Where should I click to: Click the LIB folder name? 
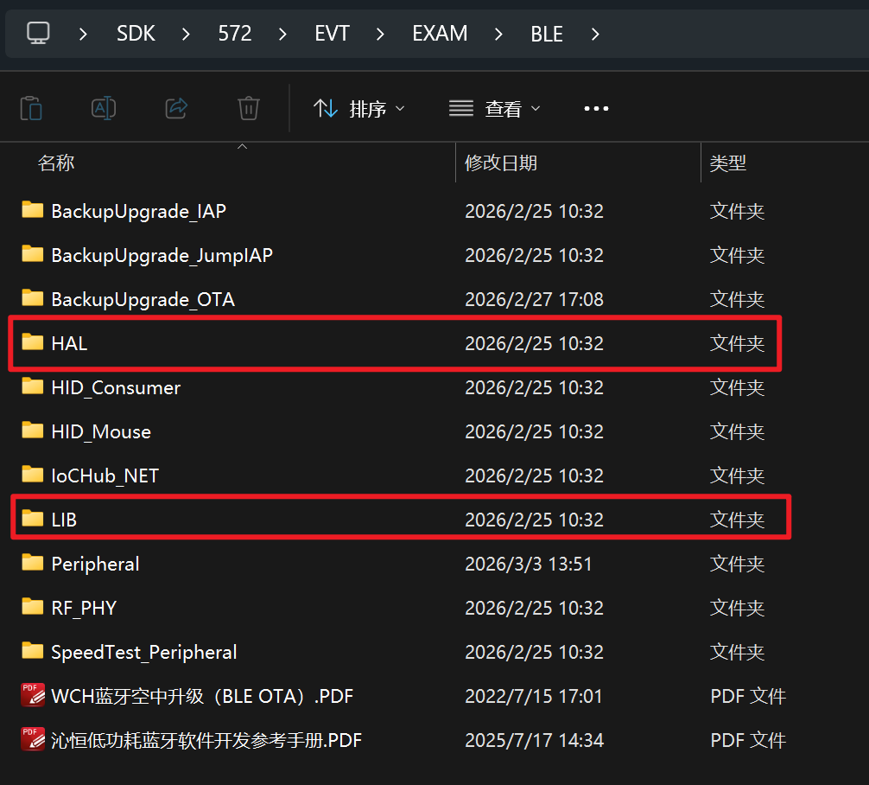click(x=64, y=520)
